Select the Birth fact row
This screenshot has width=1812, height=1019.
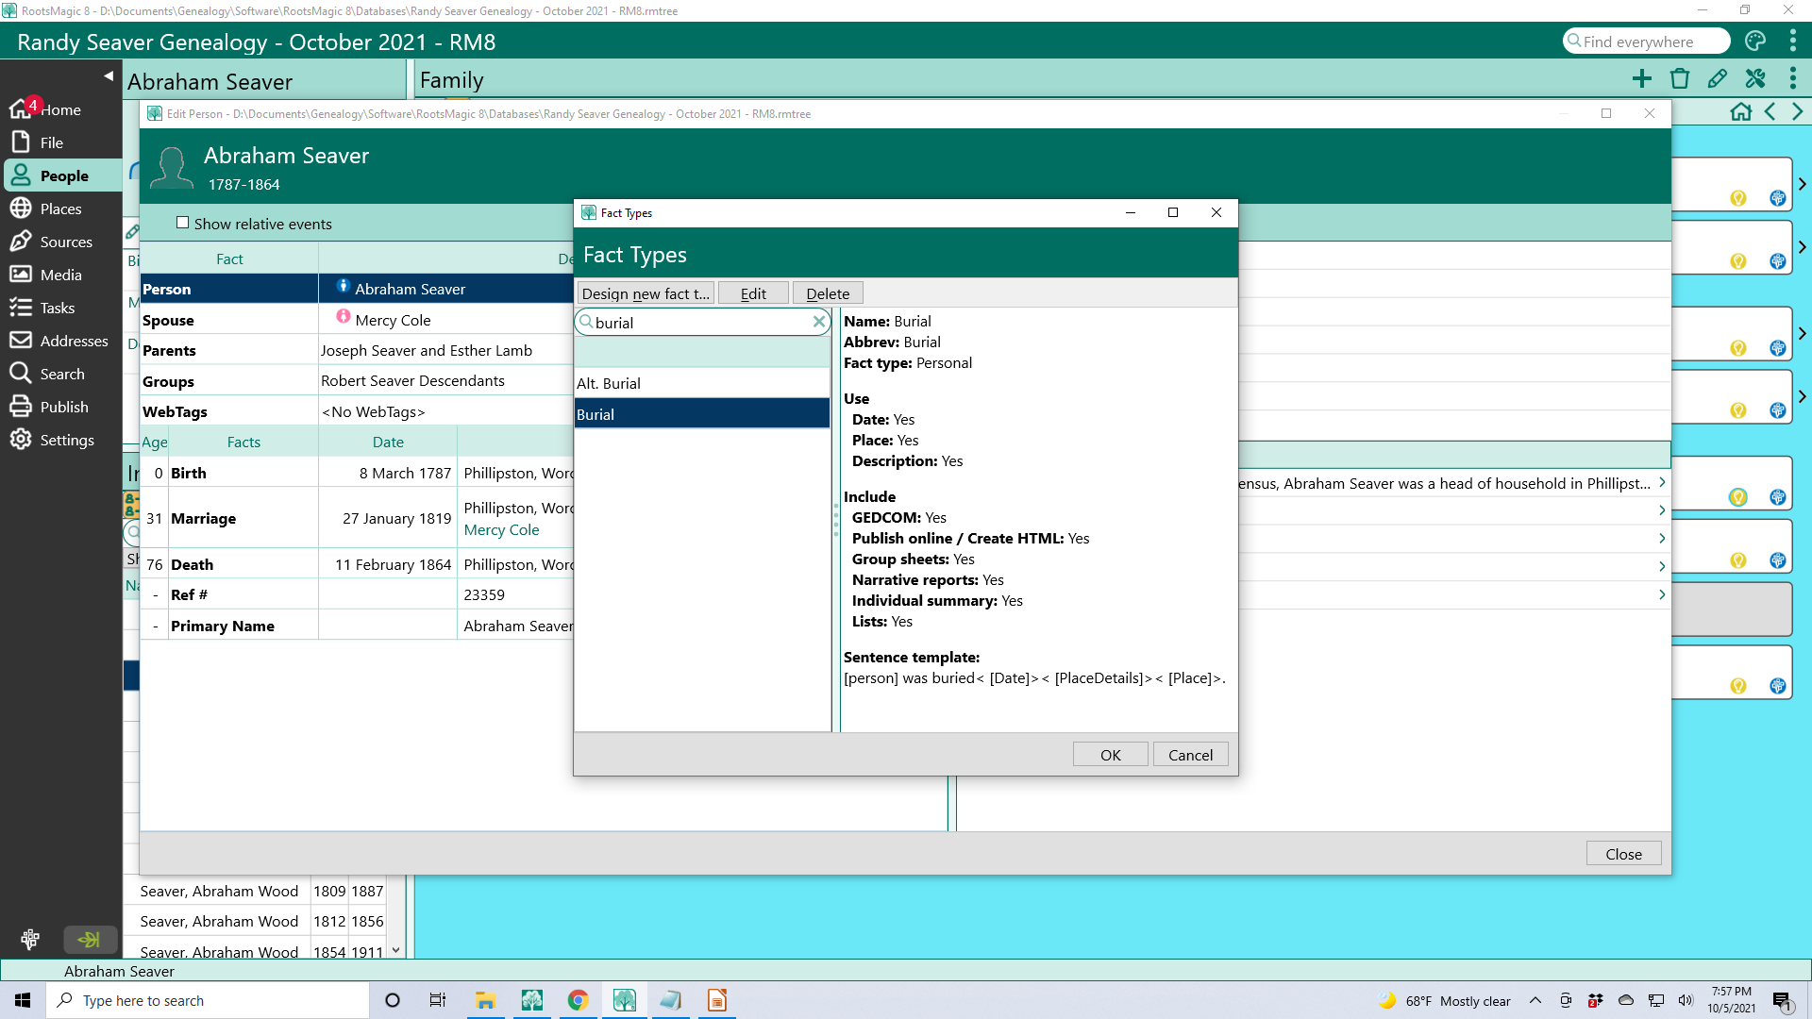click(x=357, y=473)
